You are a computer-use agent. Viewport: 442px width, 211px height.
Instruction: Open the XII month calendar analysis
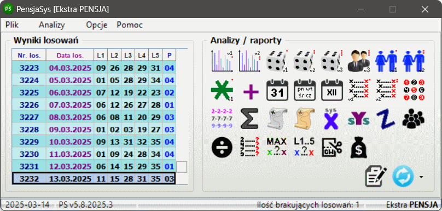(x=333, y=90)
